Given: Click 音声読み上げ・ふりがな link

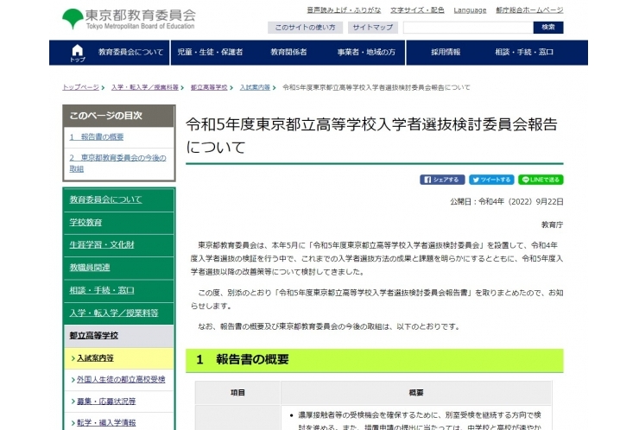Looking at the screenshot, I should pyautogui.click(x=344, y=9).
